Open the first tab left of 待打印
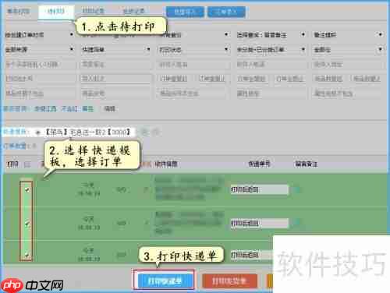Image resolution: width=390 pixels, height=293 pixels. pyautogui.click(x=18, y=11)
